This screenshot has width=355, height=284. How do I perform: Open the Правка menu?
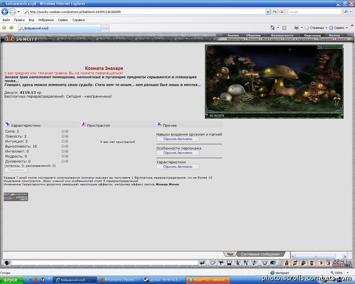pyautogui.click(x=20, y=20)
